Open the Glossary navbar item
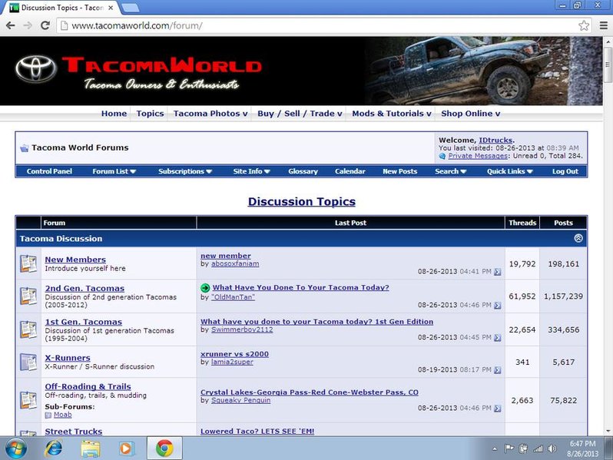The height and width of the screenshot is (460, 613). pyautogui.click(x=303, y=171)
